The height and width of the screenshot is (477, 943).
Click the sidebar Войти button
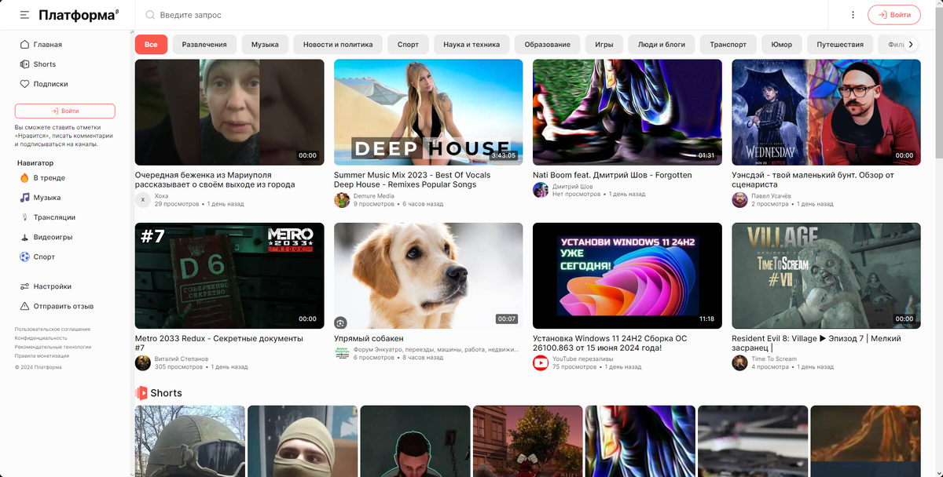(x=65, y=111)
